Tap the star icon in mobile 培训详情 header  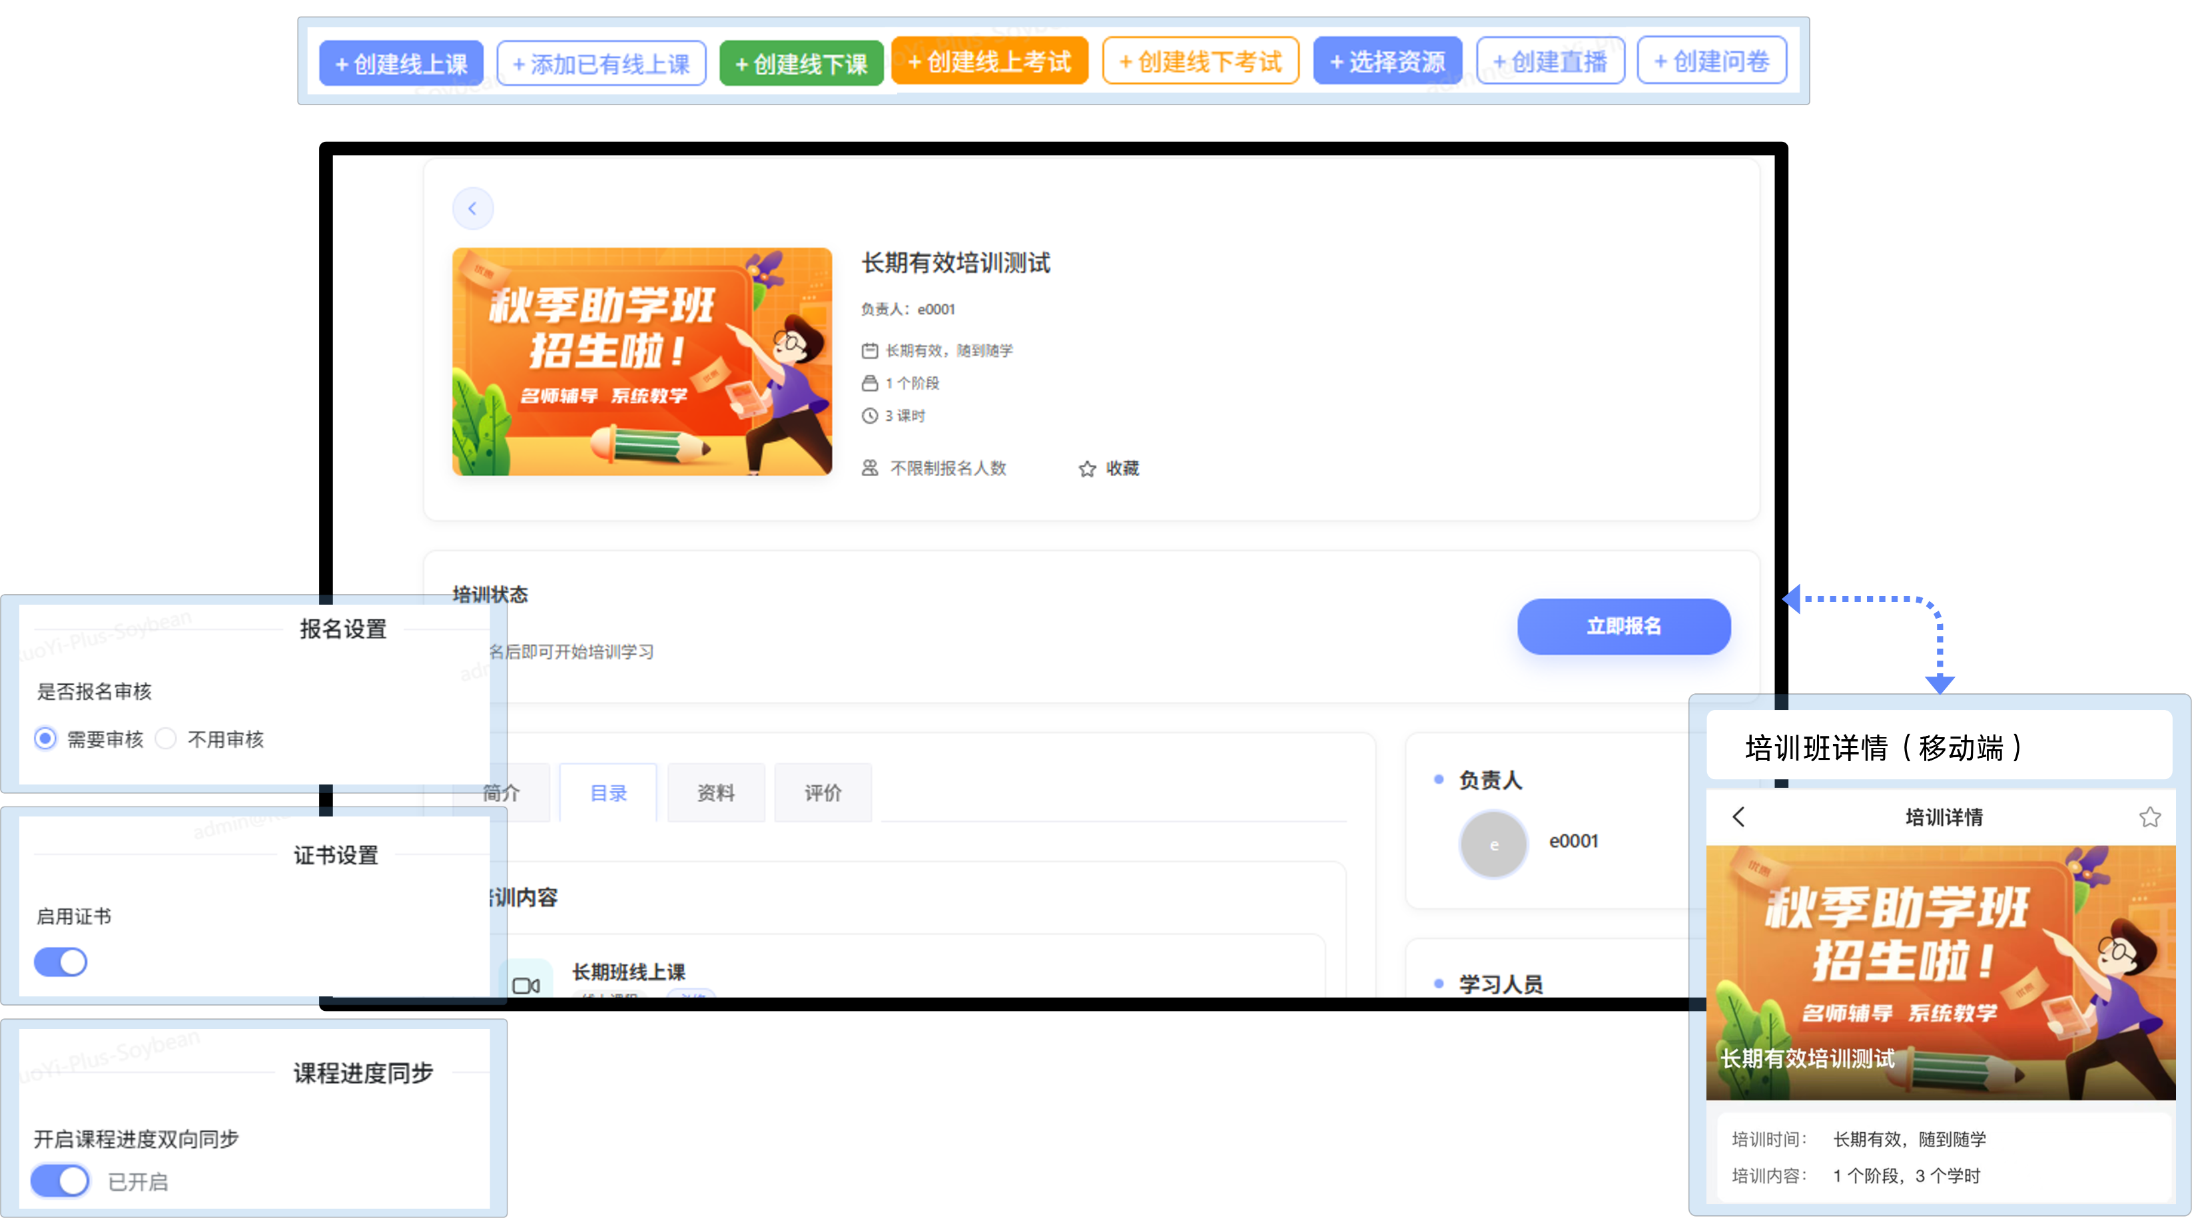point(2149,816)
